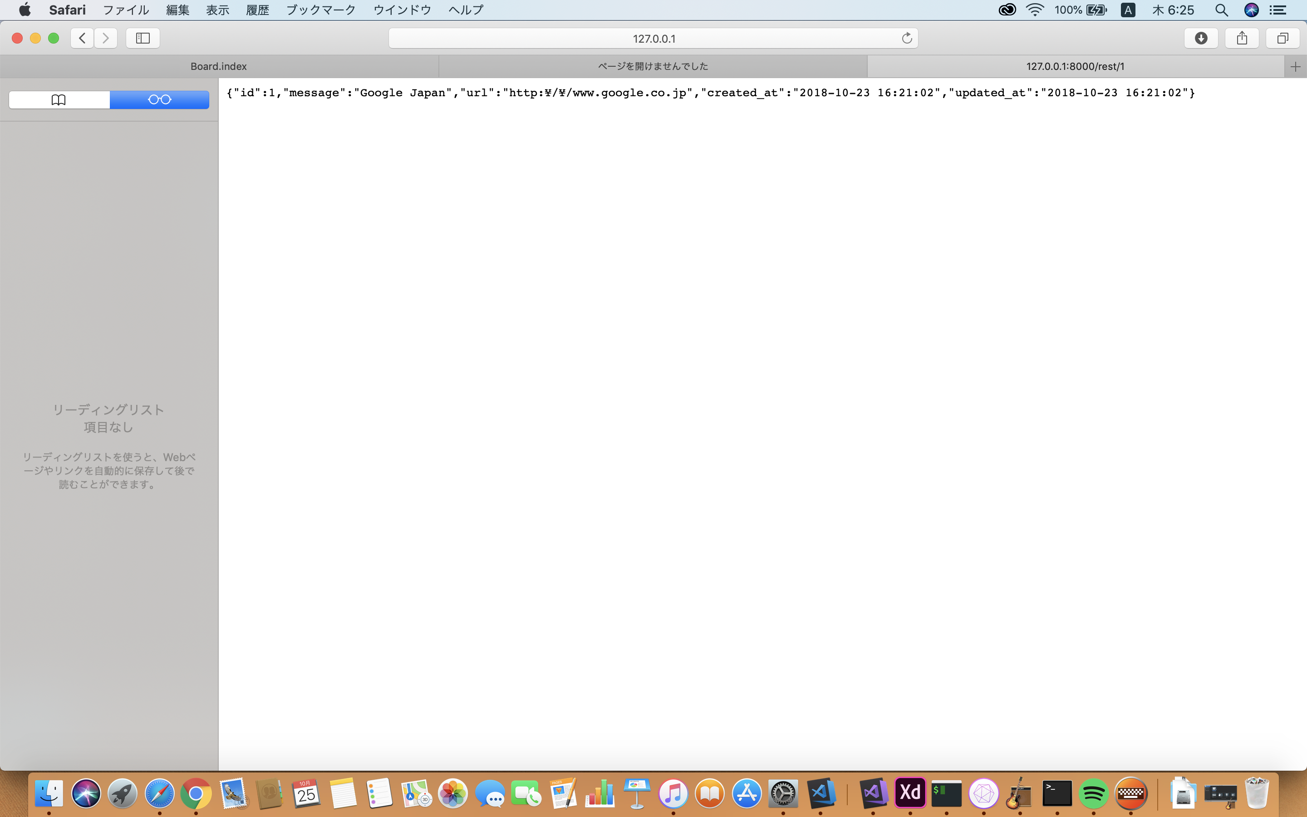1307x817 pixels.
Task: Reload the page with the refresh icon
Action: [907, 39]
